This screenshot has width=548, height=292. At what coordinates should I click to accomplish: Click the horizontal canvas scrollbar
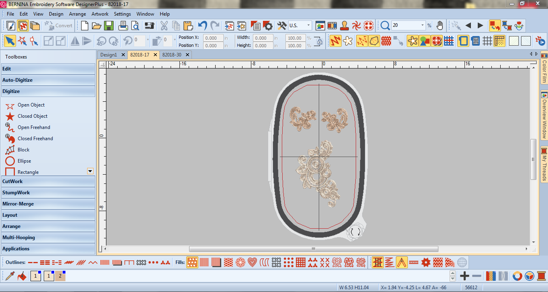(313, 249)
